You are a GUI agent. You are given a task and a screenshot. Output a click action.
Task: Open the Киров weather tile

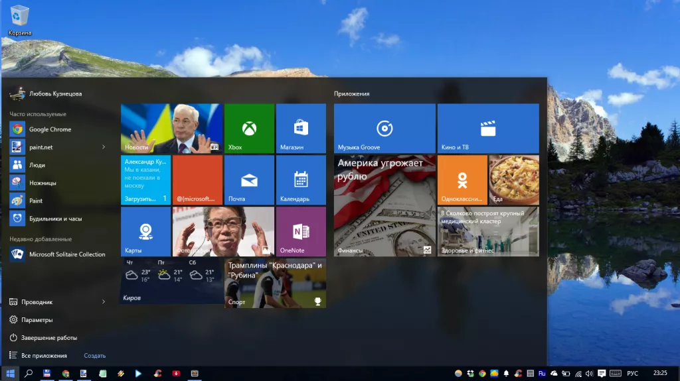(172, 281)
